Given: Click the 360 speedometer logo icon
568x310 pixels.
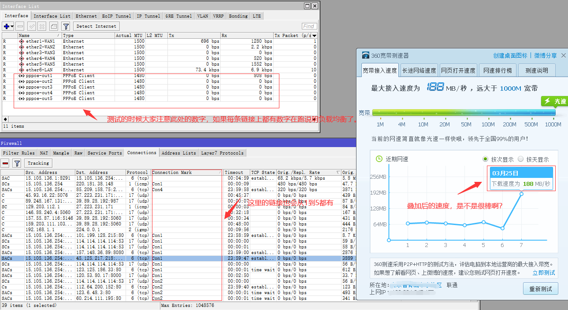Looking at the screenshot, I should 366,55.
